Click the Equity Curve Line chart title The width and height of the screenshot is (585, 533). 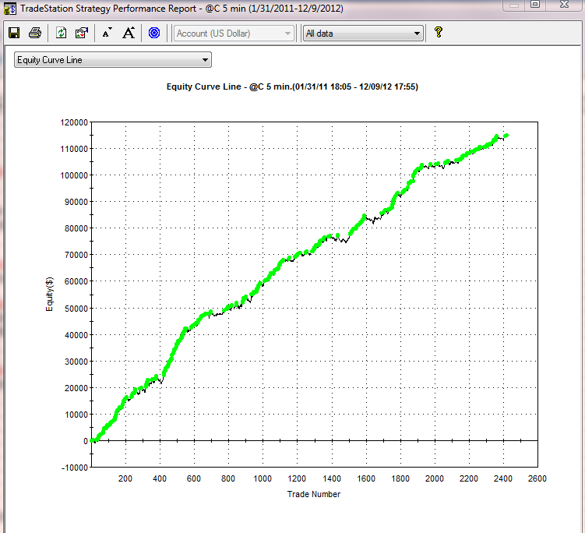click(292, 87)
